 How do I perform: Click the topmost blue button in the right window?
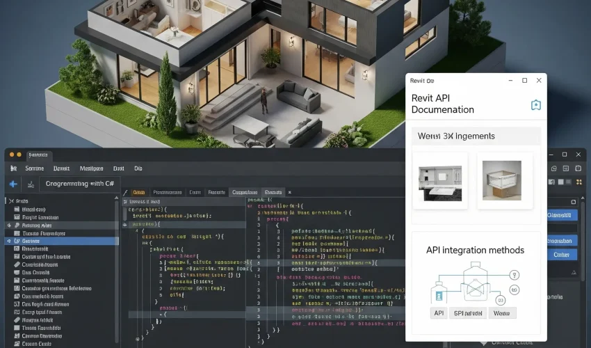(562, 215)
